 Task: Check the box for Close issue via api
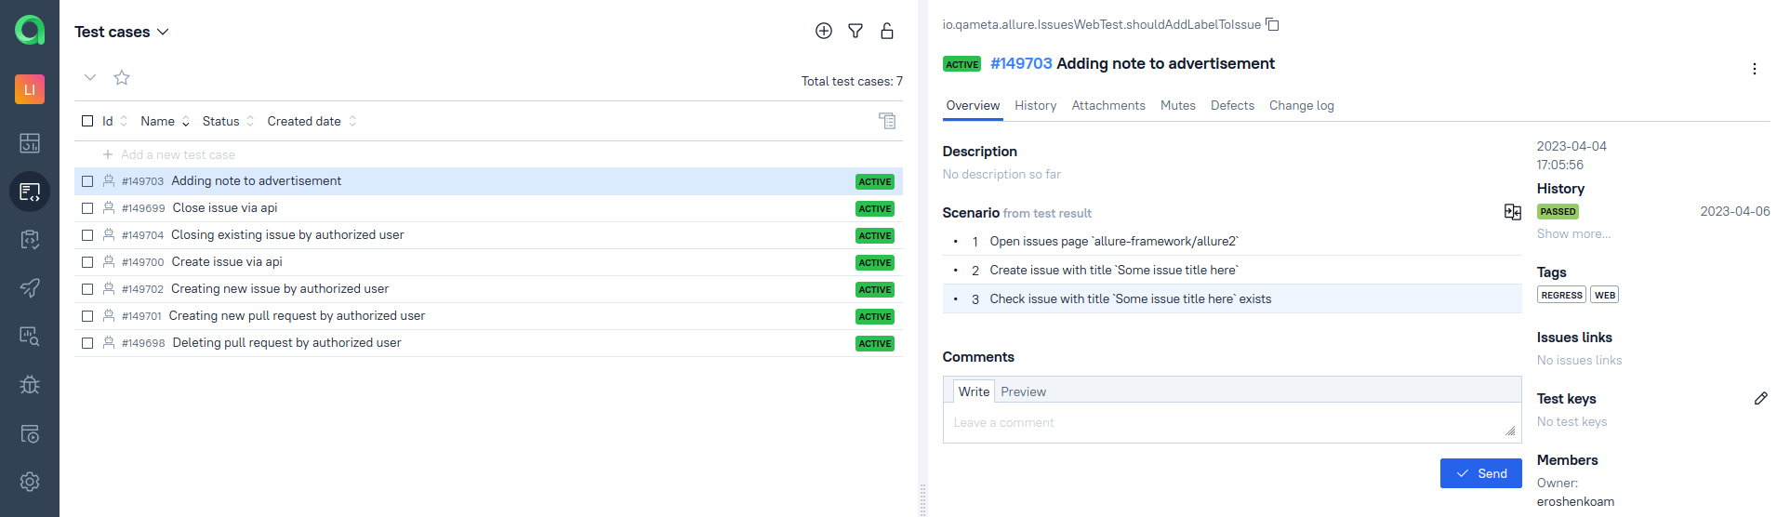coord(87,208)
